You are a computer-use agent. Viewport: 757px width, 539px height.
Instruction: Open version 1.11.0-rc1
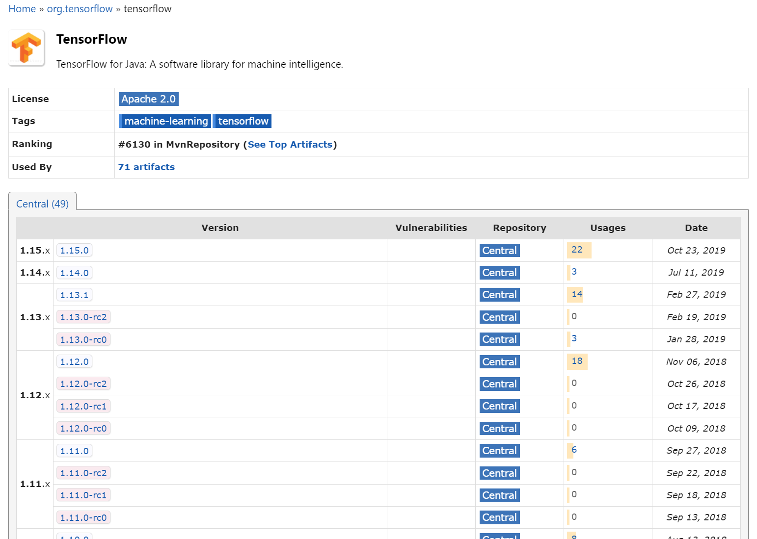coord(83,495)
